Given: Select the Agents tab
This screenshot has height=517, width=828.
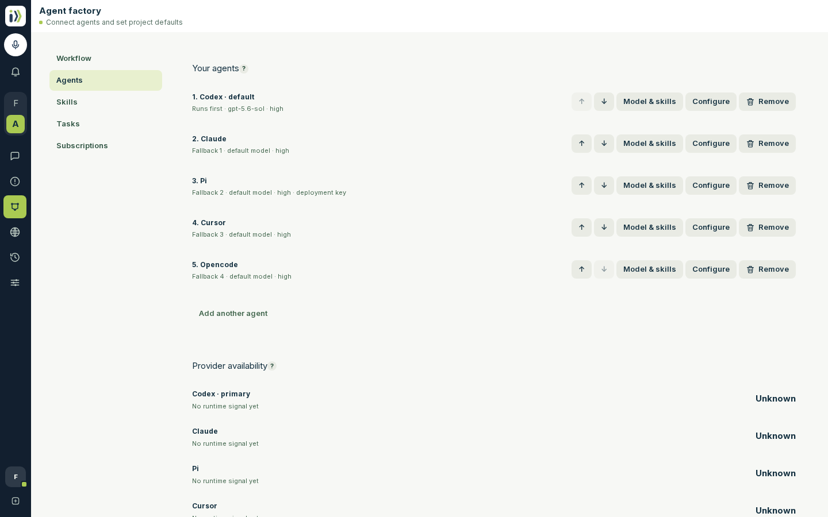Looking at the screenshot, I should pos(106,80).
